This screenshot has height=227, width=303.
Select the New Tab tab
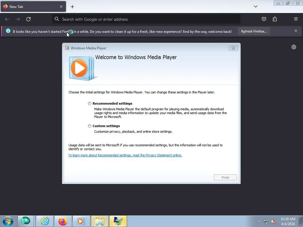(x=33, y=7)
